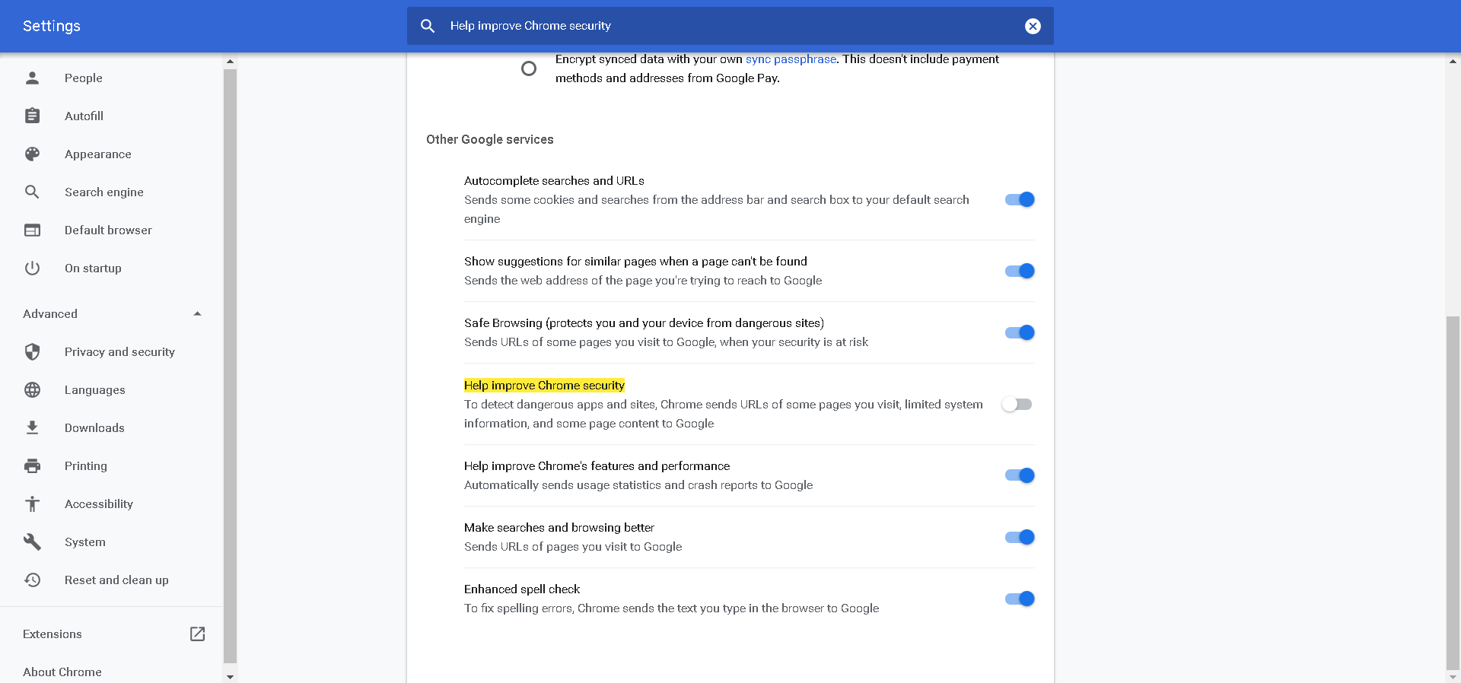Go to Accessibility settings
The image size is (1461, 683).
[x=99, y=504]
